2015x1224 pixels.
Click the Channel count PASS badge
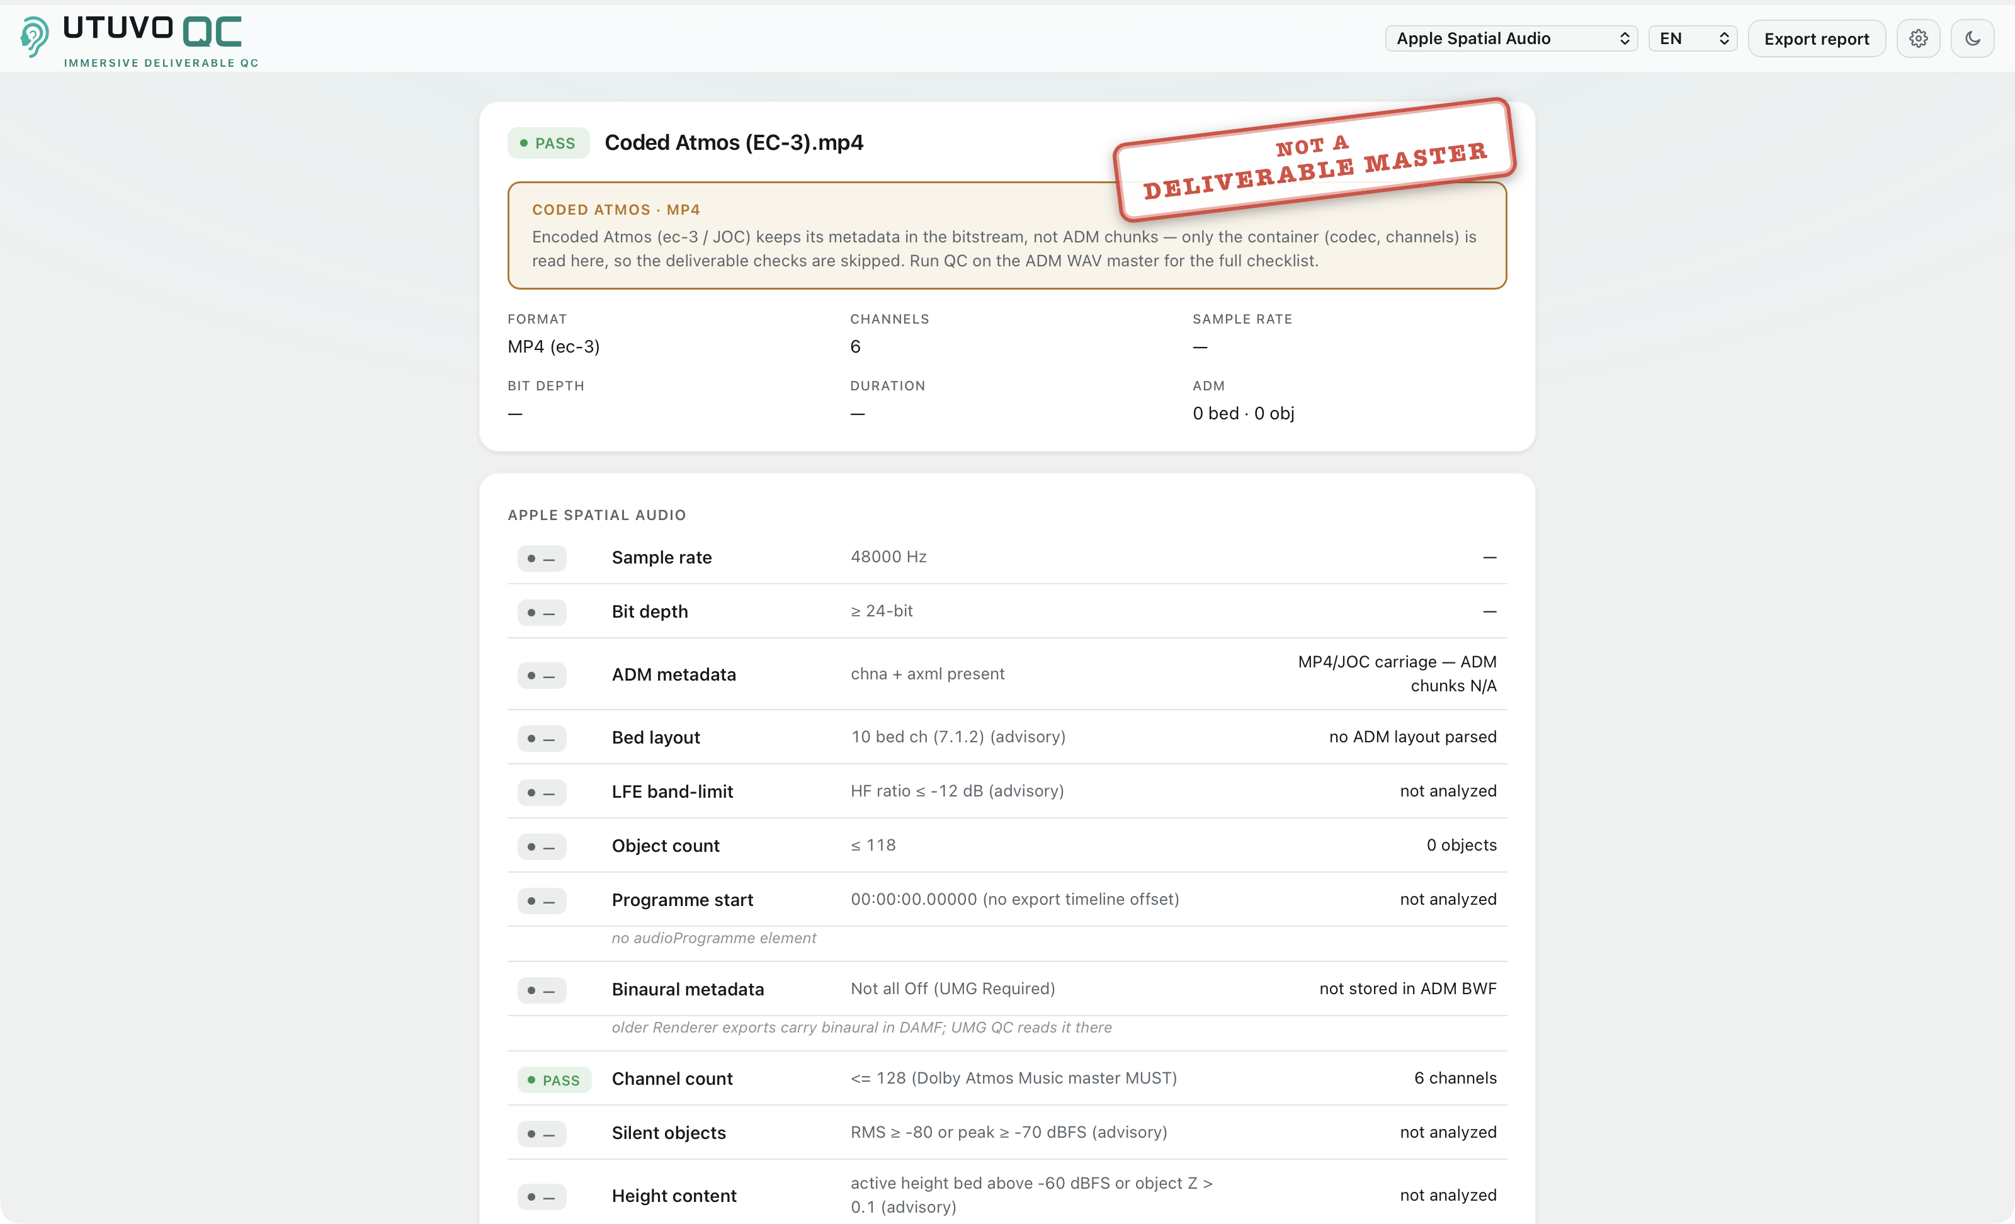pyautogui.click(x=553, y=1080)
